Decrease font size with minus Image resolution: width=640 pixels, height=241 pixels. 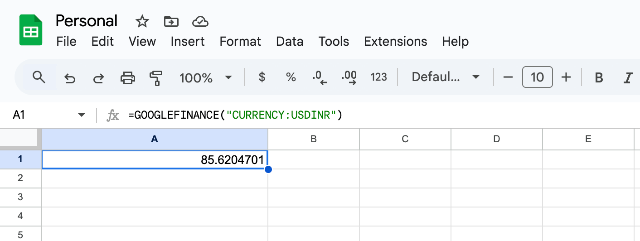[508, 77]
